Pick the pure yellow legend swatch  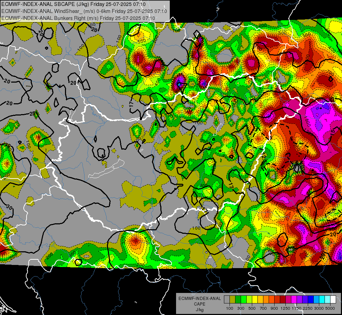(255, 300)
